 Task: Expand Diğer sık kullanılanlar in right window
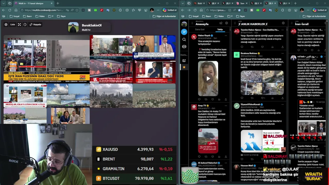(314, 16)
